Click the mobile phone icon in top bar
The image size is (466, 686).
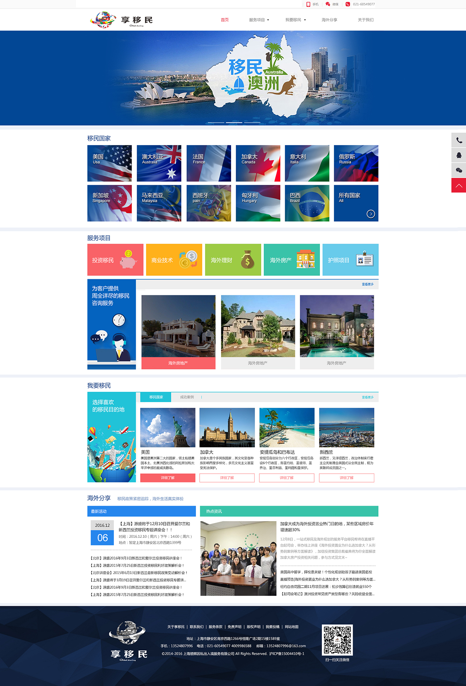(x=308, y=4)
